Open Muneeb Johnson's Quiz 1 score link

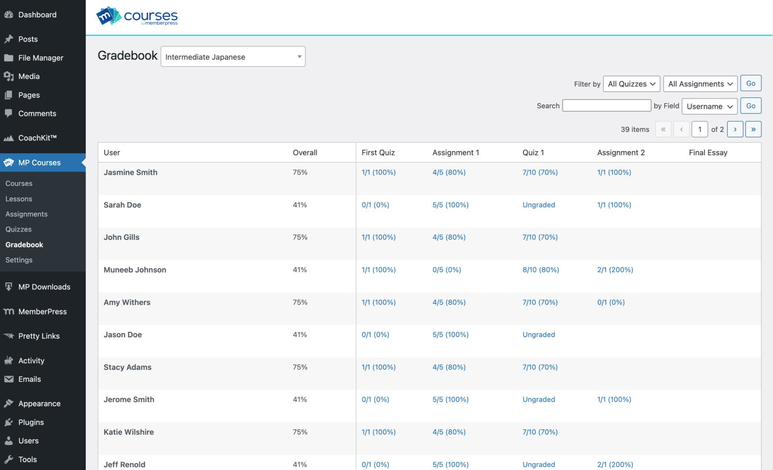pyautogui.click(x=540, y=270)
